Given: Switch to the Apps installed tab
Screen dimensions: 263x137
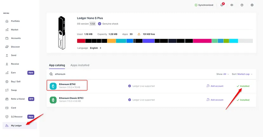Looking at the screenshot, I should 80,65.
